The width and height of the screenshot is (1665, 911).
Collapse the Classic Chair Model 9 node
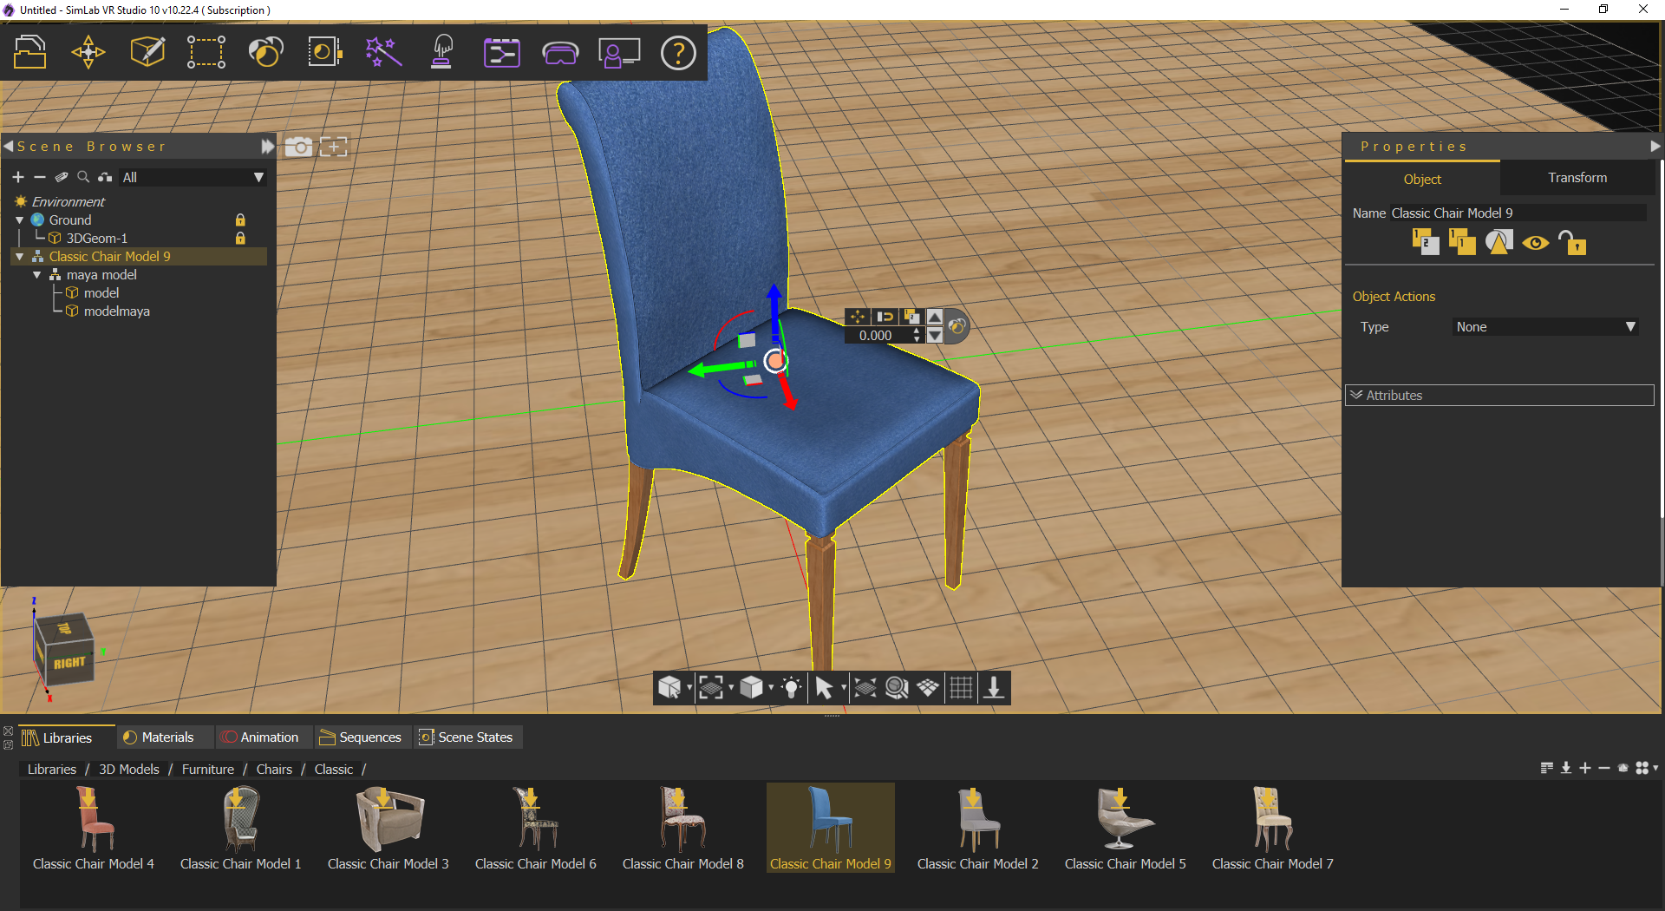[x=19, y=257]
